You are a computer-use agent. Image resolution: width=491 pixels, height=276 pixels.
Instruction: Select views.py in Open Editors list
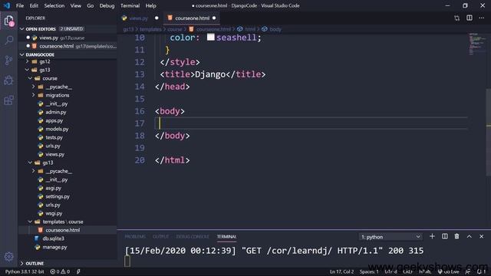point(49,38)
